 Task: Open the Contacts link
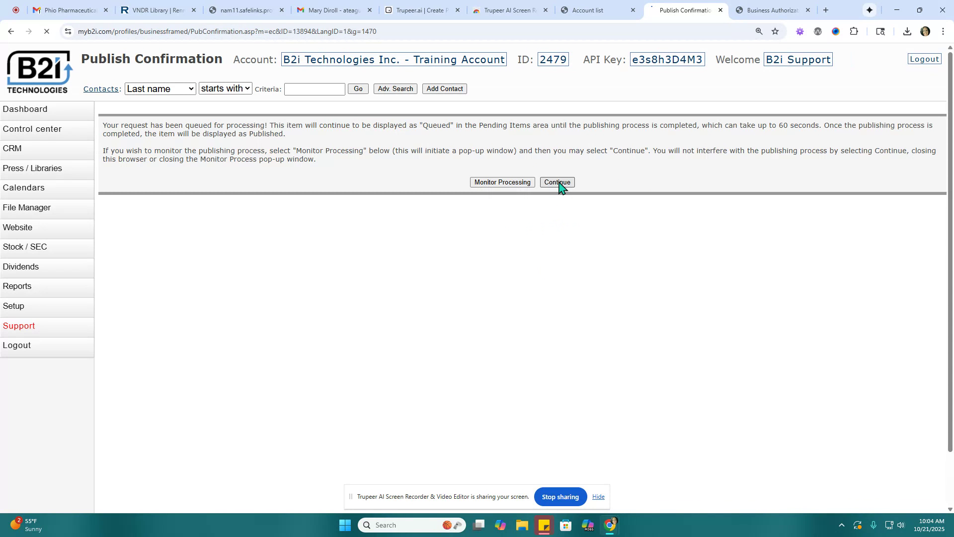pos(101,89)
